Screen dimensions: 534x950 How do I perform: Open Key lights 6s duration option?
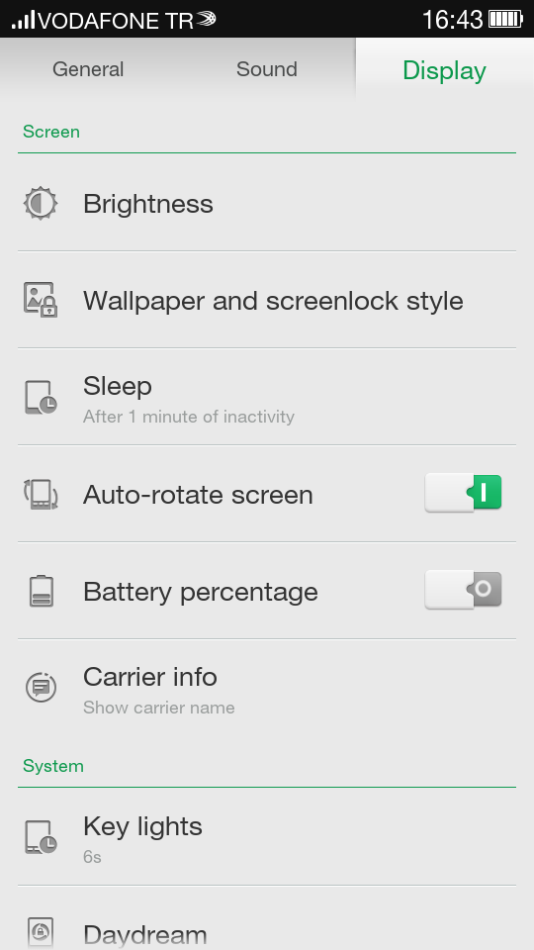pyautogui.click(x=267, y=837)
